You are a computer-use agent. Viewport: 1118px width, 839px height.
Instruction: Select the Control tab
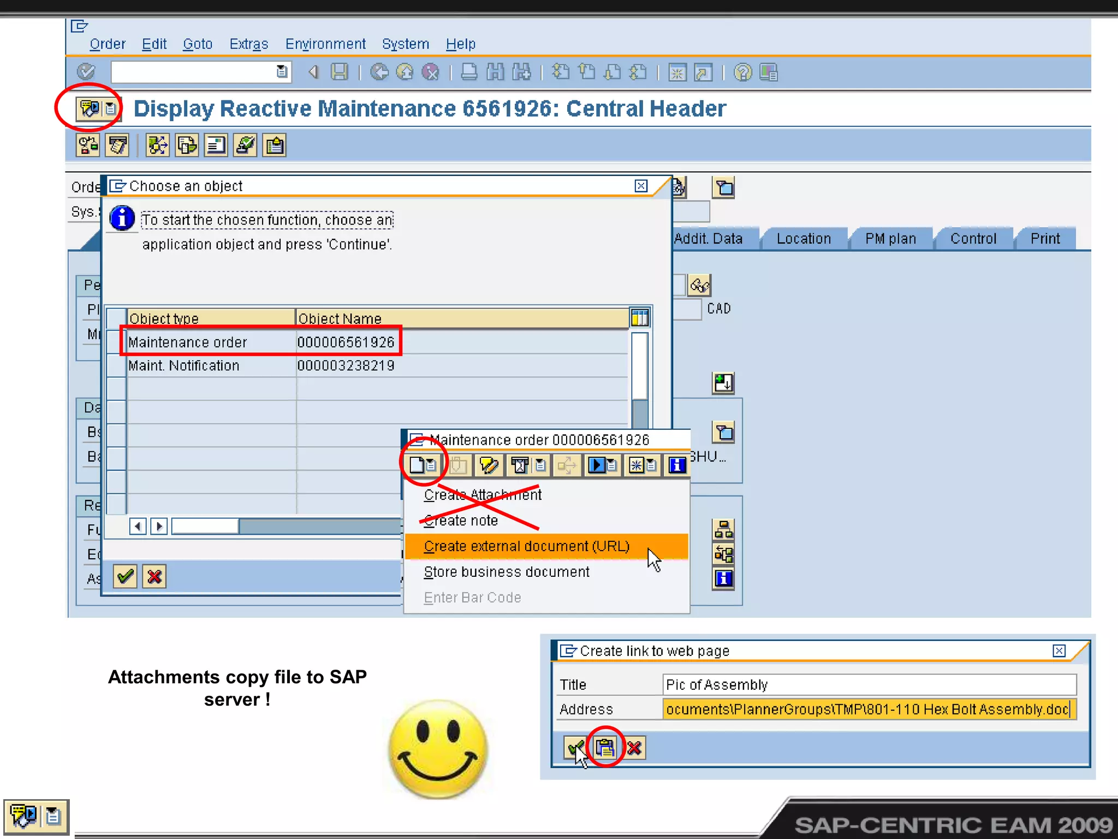point(973,239)
